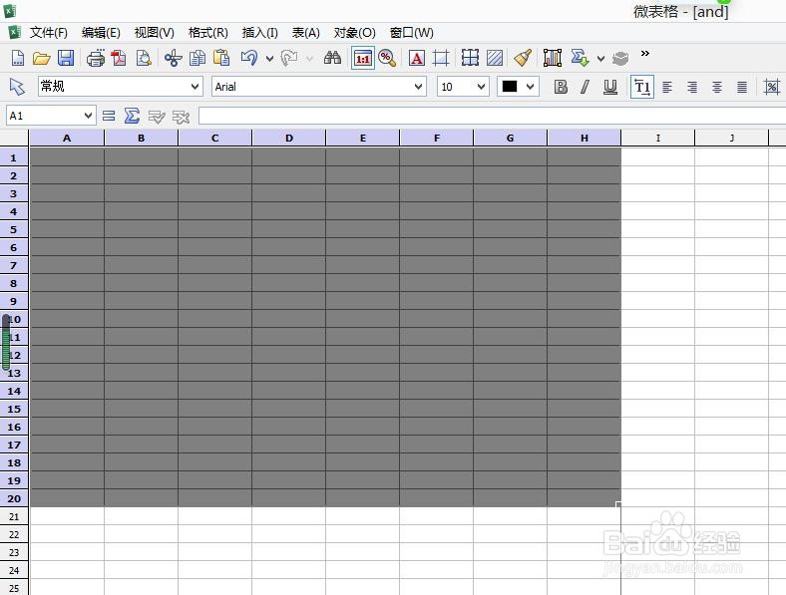Save the spreadsheet with the floppy disk icon

tap(66, 58)
